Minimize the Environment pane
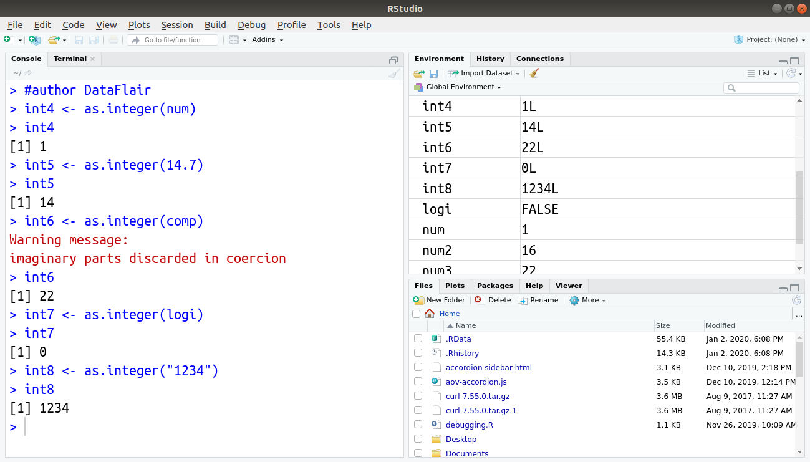This screenshot has width=810, height=462. click(783, 62)
